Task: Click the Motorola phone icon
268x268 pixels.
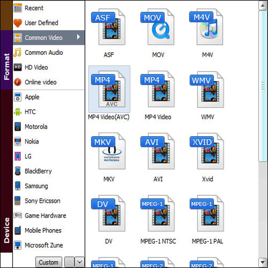Action: (17, 127)
